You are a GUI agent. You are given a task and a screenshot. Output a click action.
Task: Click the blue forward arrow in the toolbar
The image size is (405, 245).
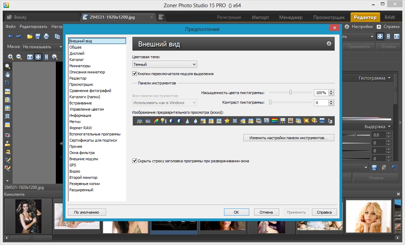point(19,37)
